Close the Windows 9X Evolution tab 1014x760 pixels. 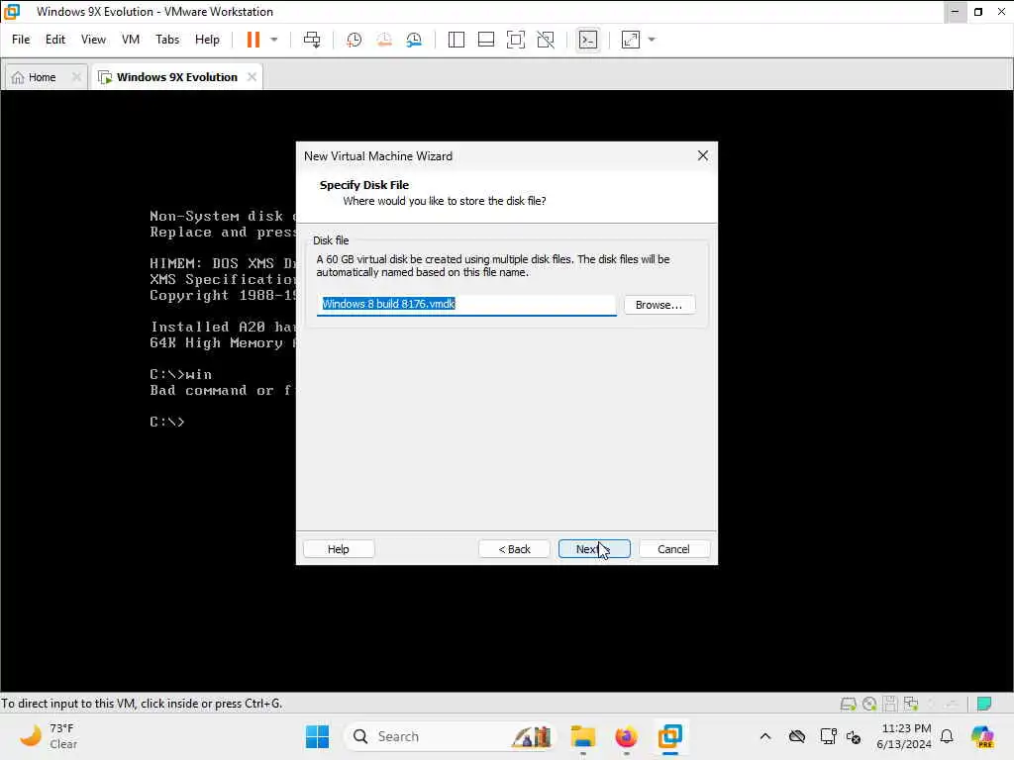pos(252,77)
